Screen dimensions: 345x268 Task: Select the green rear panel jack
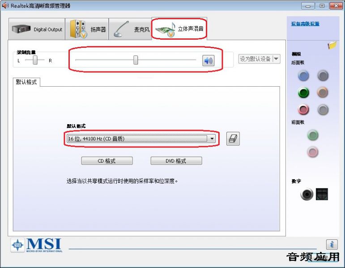pyautogui.click(x=303, y=92)
